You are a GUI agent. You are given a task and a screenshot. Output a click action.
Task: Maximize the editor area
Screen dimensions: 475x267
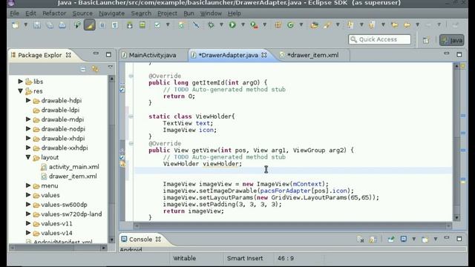[459, 54]
